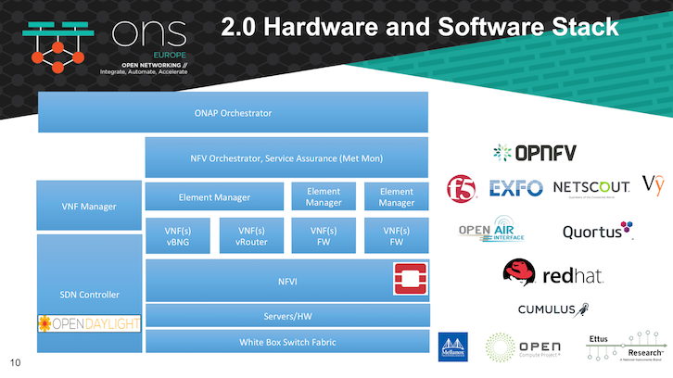
Task: Click the slide title '2.0 Hardware and Software Stack'
Action: (420, 27)
